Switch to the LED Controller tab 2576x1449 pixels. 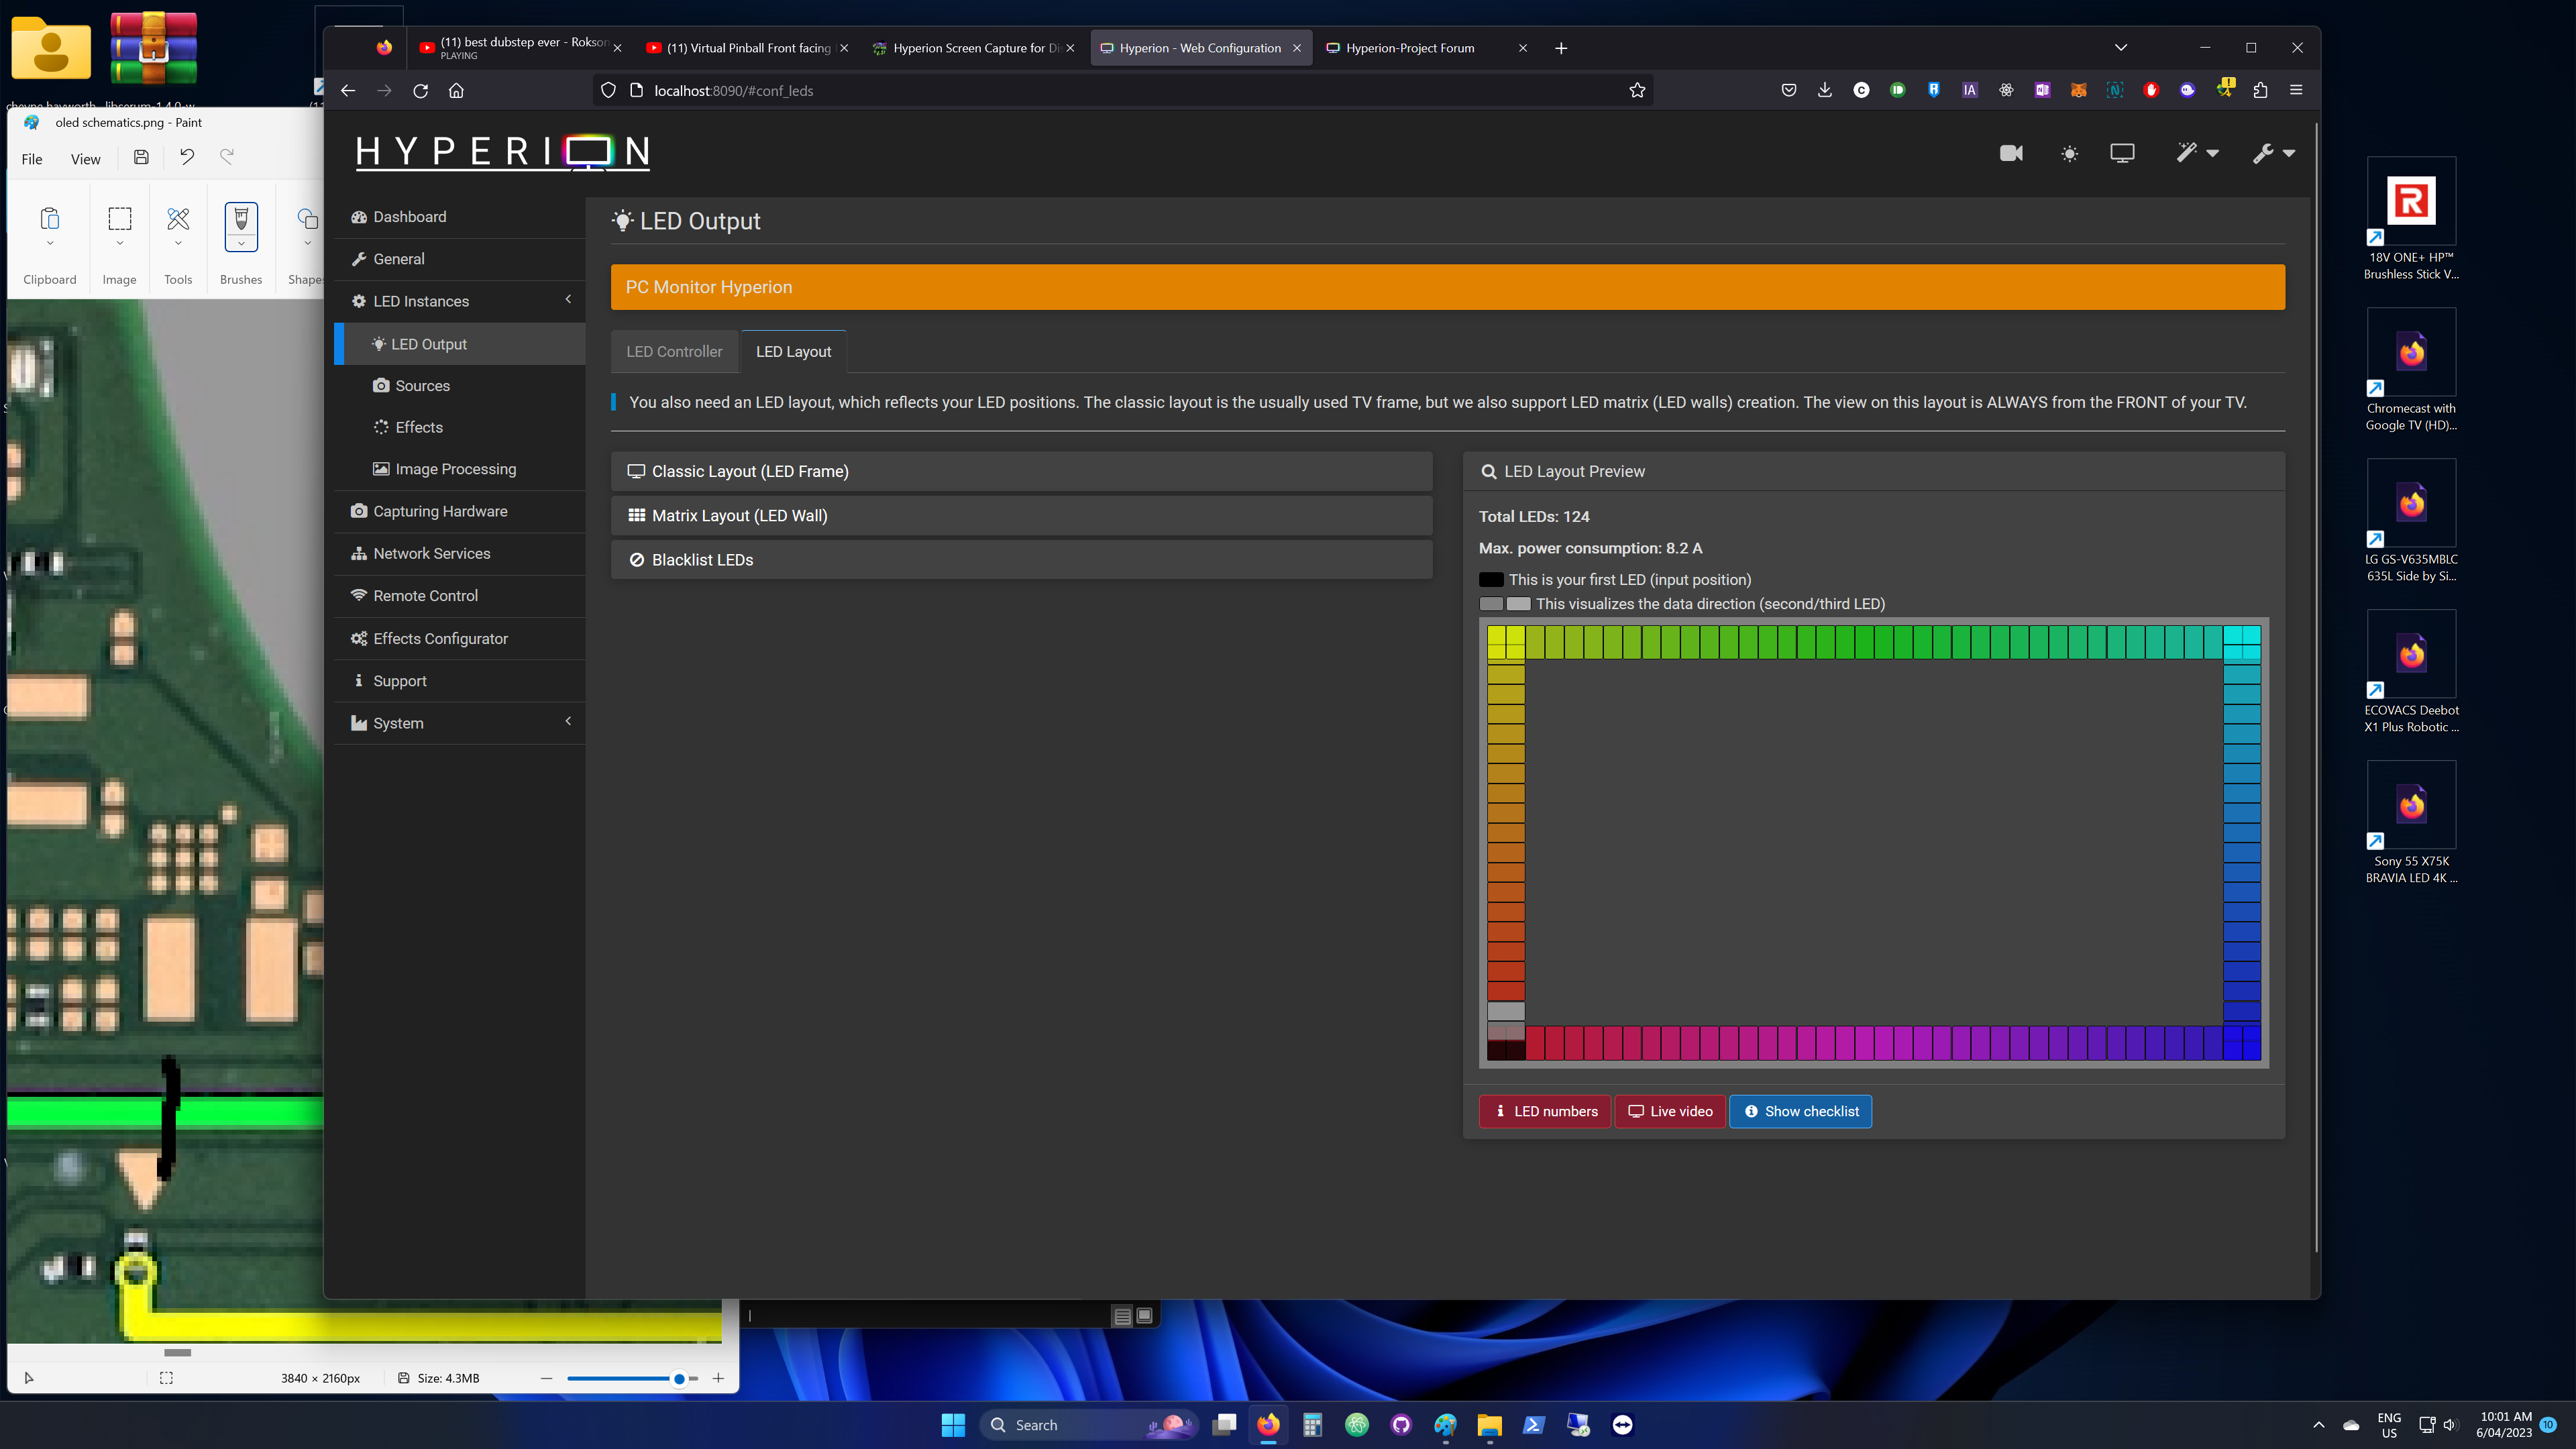(x=674, y=352)
